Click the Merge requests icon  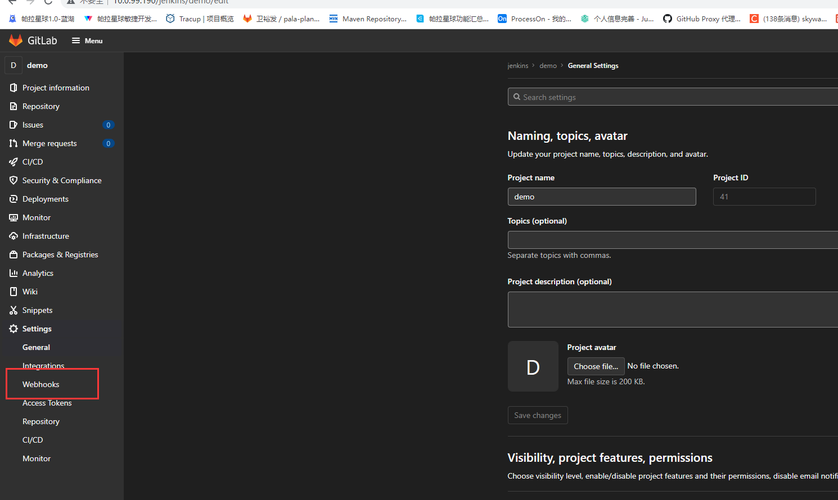click(13, 143)
